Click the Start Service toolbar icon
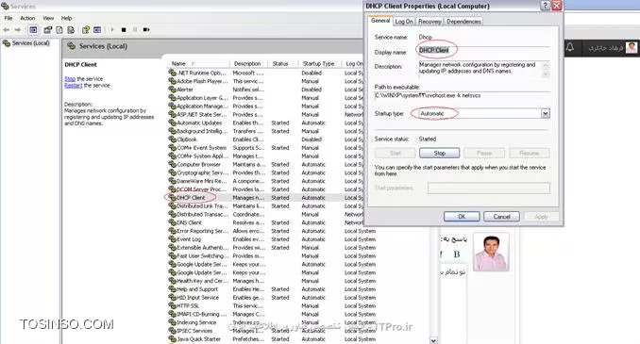 (112, 30)
